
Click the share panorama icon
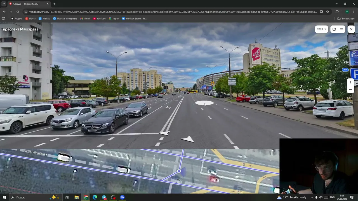334,29
